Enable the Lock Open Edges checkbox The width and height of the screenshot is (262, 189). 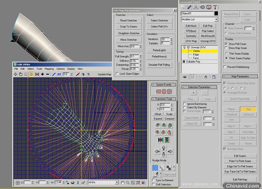117,73
